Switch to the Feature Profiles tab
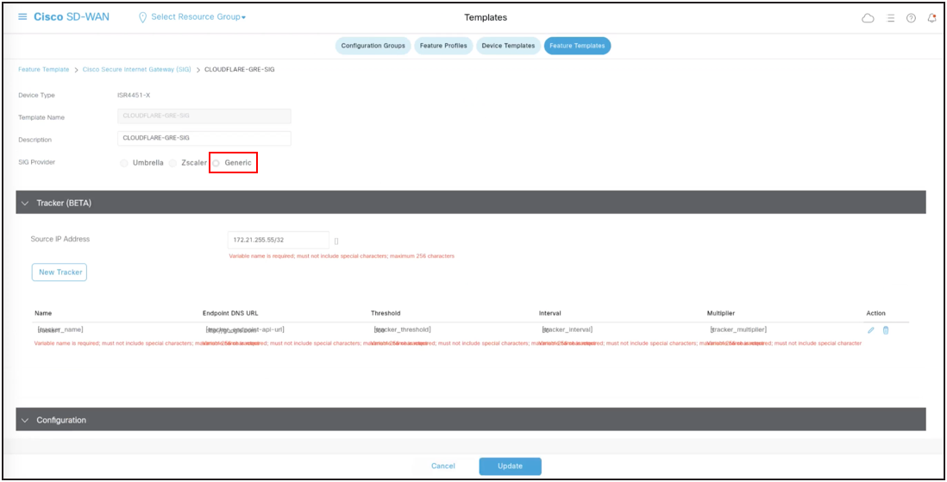The width and height of the screenshot is (947, 482). (x=443, y=46)
